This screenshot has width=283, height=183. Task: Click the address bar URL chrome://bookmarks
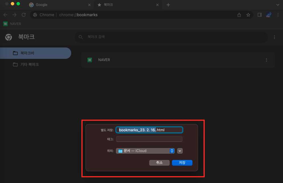click(x=78, y=15)
